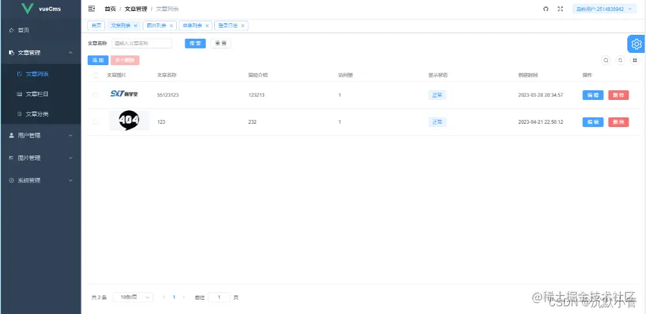The height and width of the screenshot is (314, 646).
Task: Check the row checkbox for article 123
Action: [96, 123]
